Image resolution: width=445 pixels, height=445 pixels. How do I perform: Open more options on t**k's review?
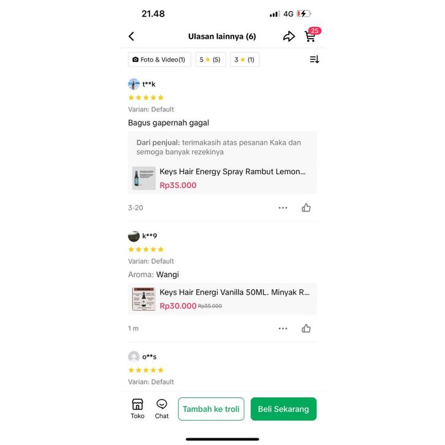click(x=283, y=208)
